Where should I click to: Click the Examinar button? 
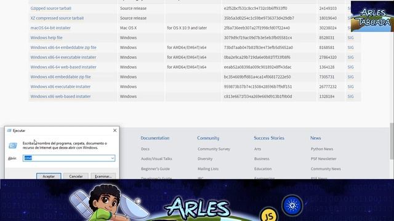103,176
